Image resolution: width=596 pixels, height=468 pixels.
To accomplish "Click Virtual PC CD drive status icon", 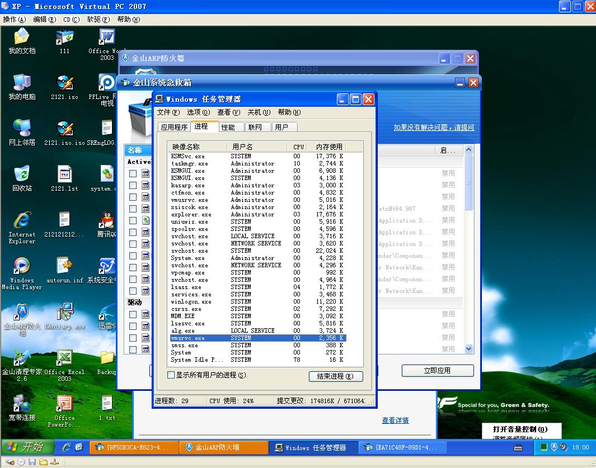I will point(21,462).
